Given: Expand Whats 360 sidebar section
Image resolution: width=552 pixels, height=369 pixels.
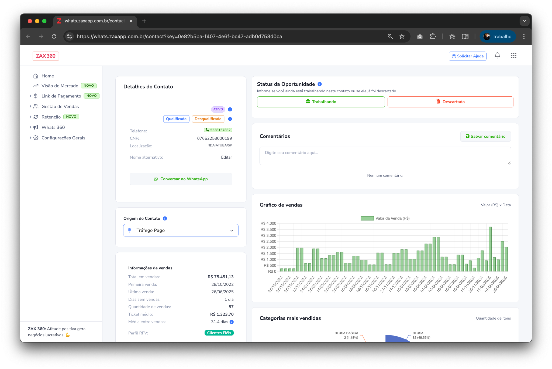Looking at the screenshot, I should pyautogui.click(x=53, y=127).
